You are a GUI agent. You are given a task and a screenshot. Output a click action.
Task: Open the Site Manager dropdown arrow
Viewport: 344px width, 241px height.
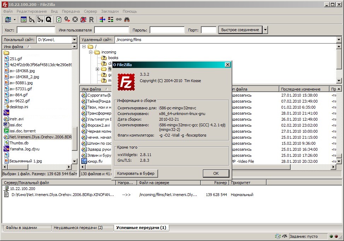(14, 19)
